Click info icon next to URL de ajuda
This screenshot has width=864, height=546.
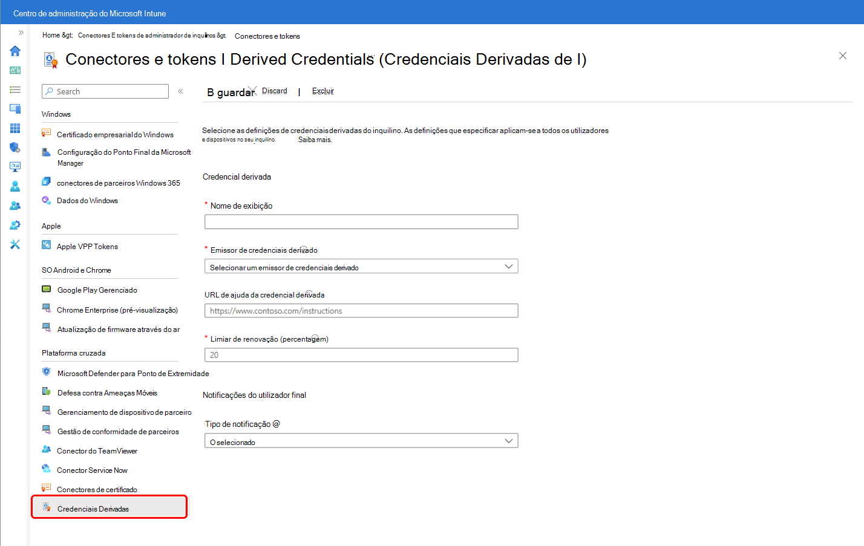pos(308,293)
